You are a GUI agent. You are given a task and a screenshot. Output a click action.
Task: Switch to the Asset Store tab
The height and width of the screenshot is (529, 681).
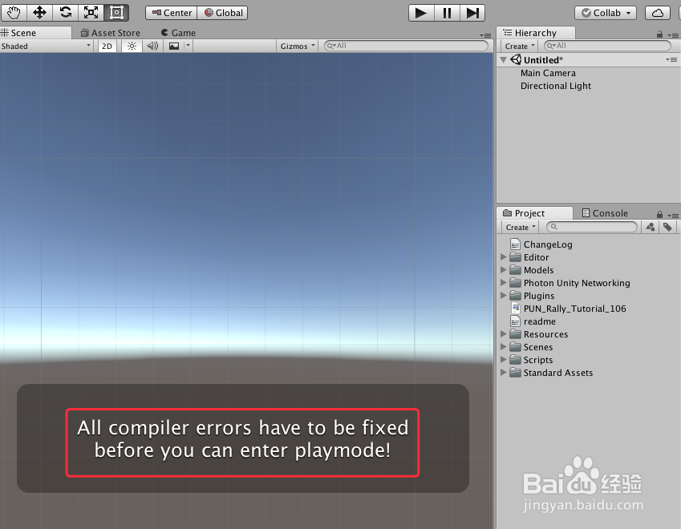pyautogui.click(x=111, y=33)
